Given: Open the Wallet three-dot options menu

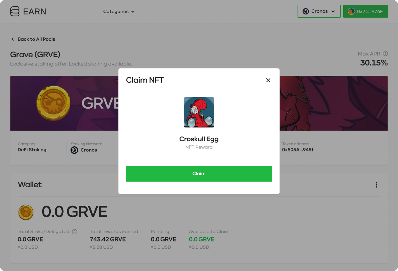Looking at the screenshot, I should click(376, 185).
